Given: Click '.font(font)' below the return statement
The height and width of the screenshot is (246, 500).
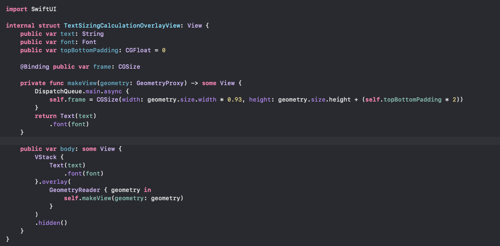Looking at the screenshot, I should click(69, 124).
